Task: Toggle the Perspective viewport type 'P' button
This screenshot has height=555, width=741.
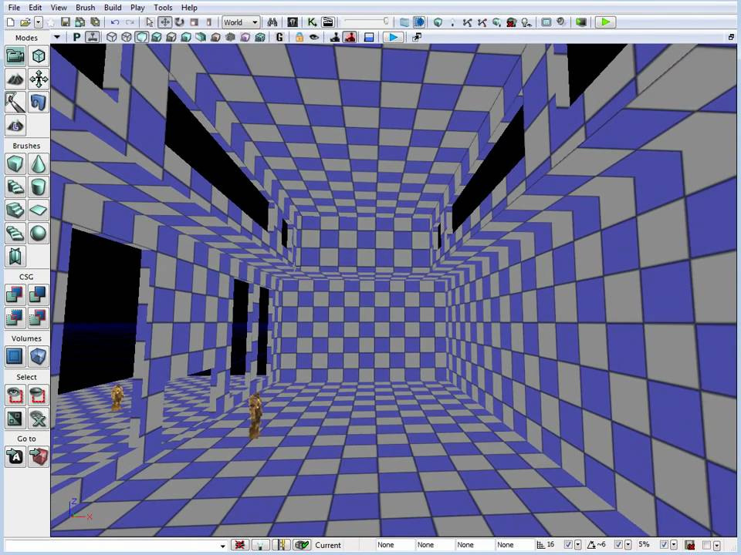Action: click(76, 37)
